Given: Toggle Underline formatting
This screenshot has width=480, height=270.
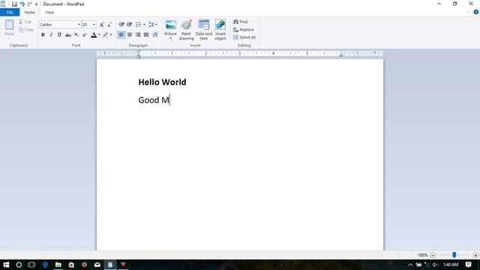Looking at the screenshot, I should click(59, 34).
